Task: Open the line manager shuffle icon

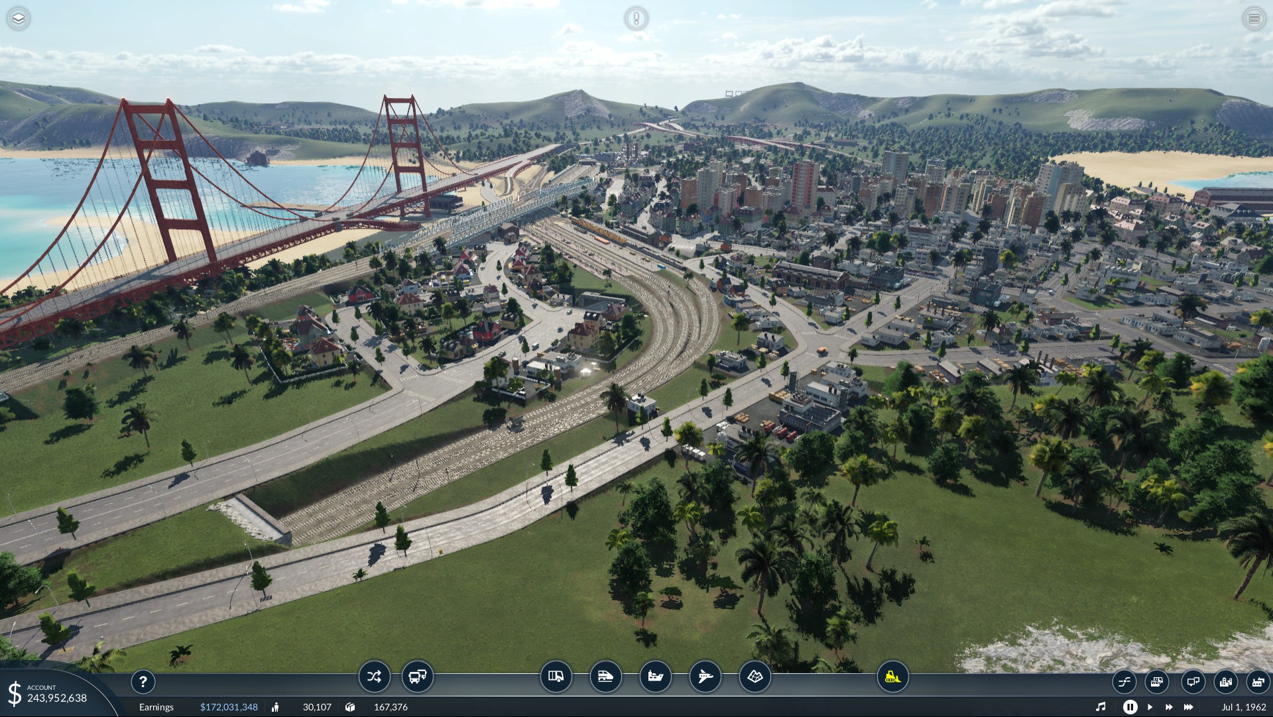Action: pyautogui.click(x=374, y=677)
